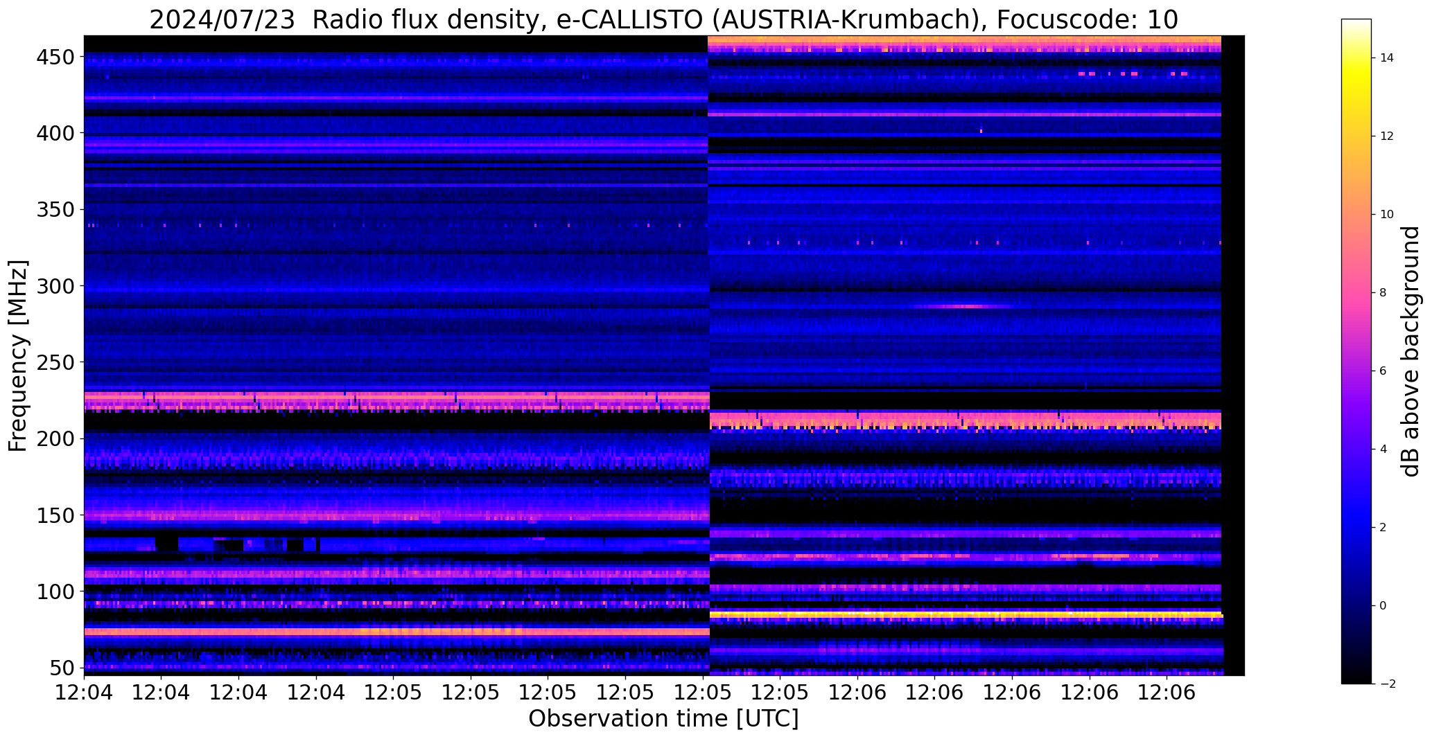Click the bright yellow emission band near 85 MHz
The width and height of the screenshot is (1432, 739).
tap(966, 614)
